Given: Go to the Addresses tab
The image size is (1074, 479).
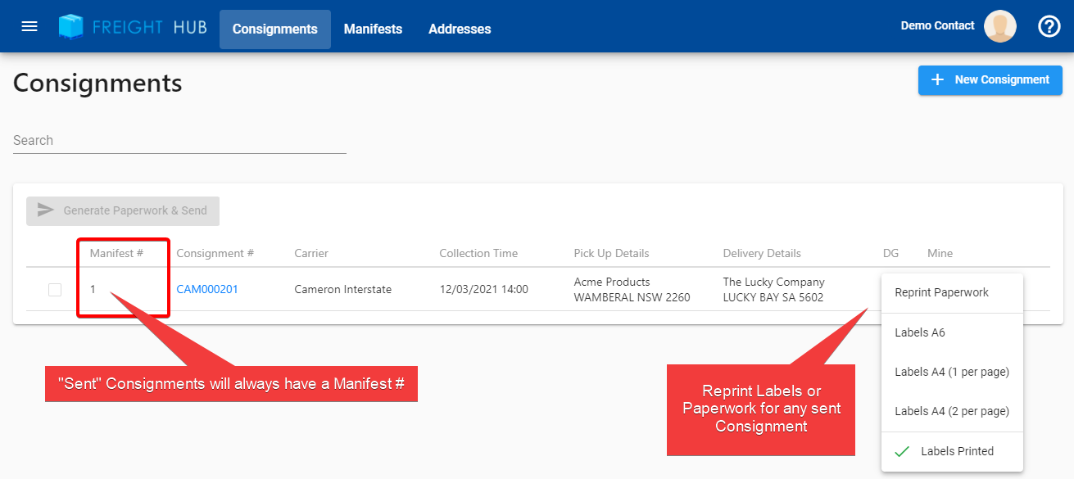Looking at the screenshot, I should pyautogui.click(x=460, y=29).
